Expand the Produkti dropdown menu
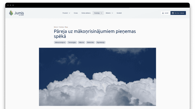 [66, 13]
